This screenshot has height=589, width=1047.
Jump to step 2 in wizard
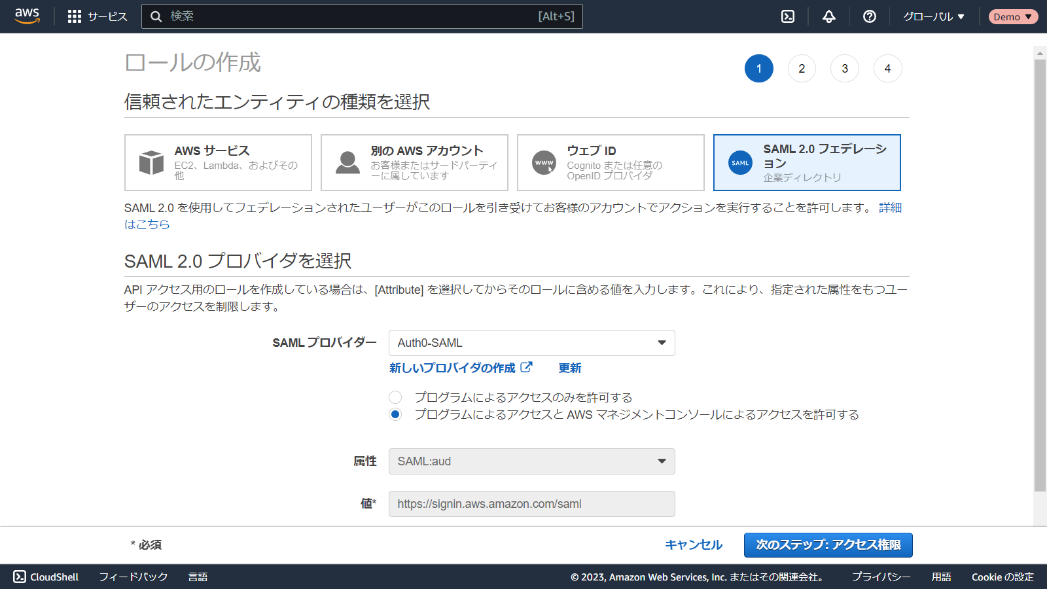coord(802,69)
